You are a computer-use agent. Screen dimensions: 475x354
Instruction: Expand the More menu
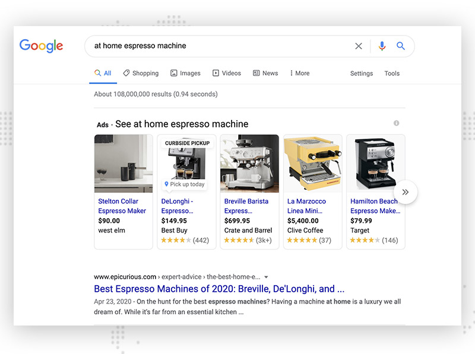[300, 73]
